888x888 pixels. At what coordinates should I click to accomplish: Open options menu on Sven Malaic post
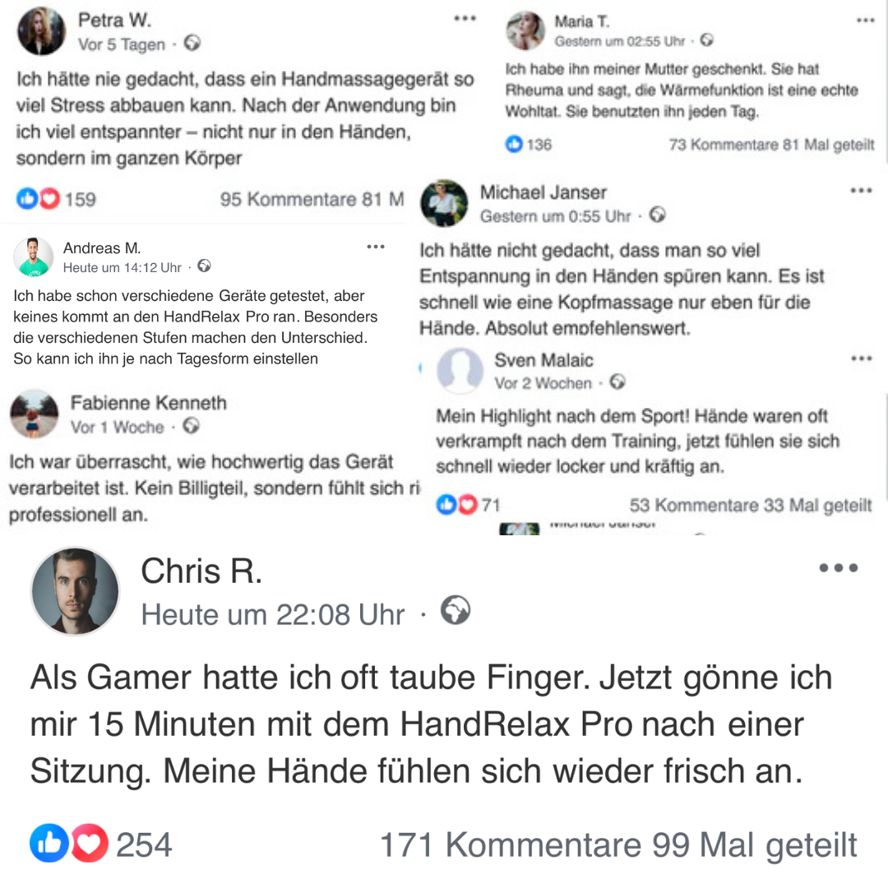click(x=862, y=358)
